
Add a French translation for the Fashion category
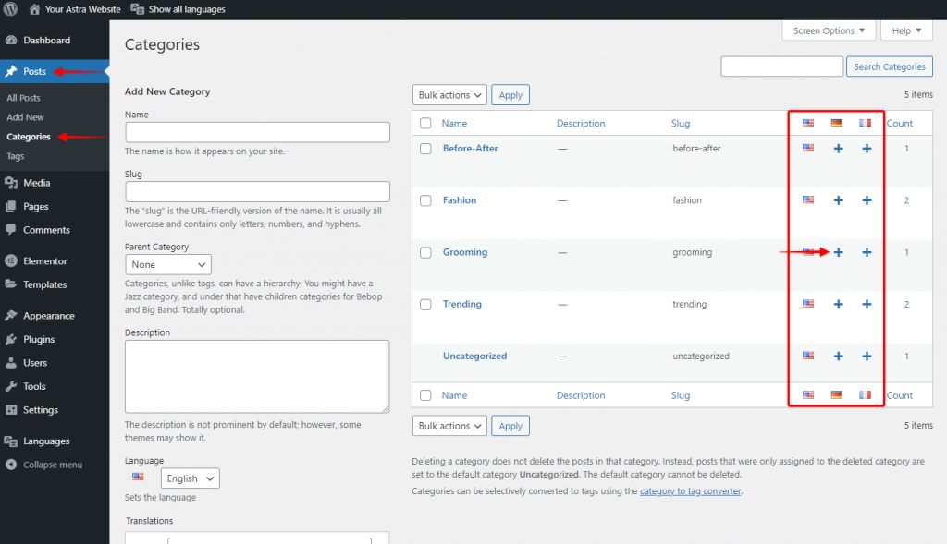click(867, 199)
